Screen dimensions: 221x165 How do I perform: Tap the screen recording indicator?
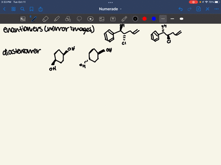point(193,2)
